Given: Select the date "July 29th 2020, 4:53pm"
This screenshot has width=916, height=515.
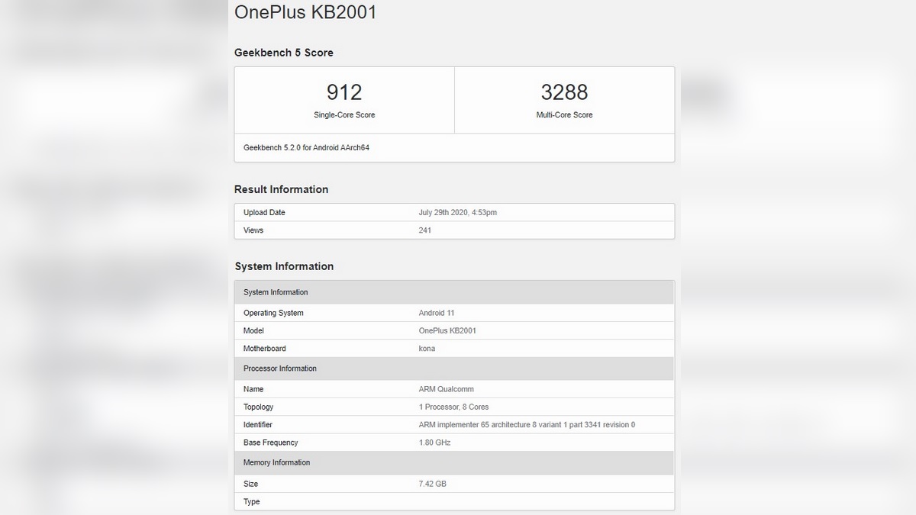Looking at the screenshot, I should tap(458, 213).
